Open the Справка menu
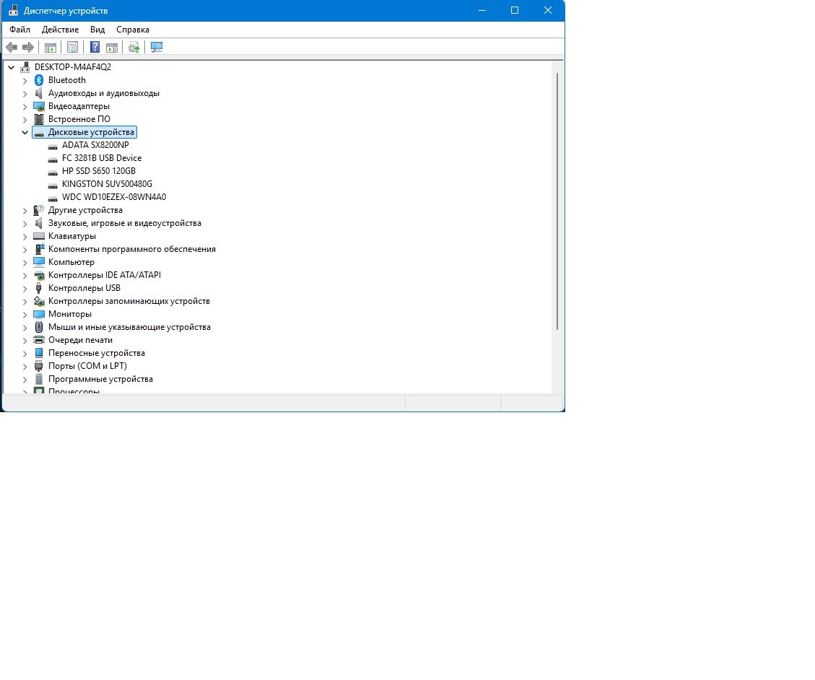The image size is (815, 680). coord(133,30)
